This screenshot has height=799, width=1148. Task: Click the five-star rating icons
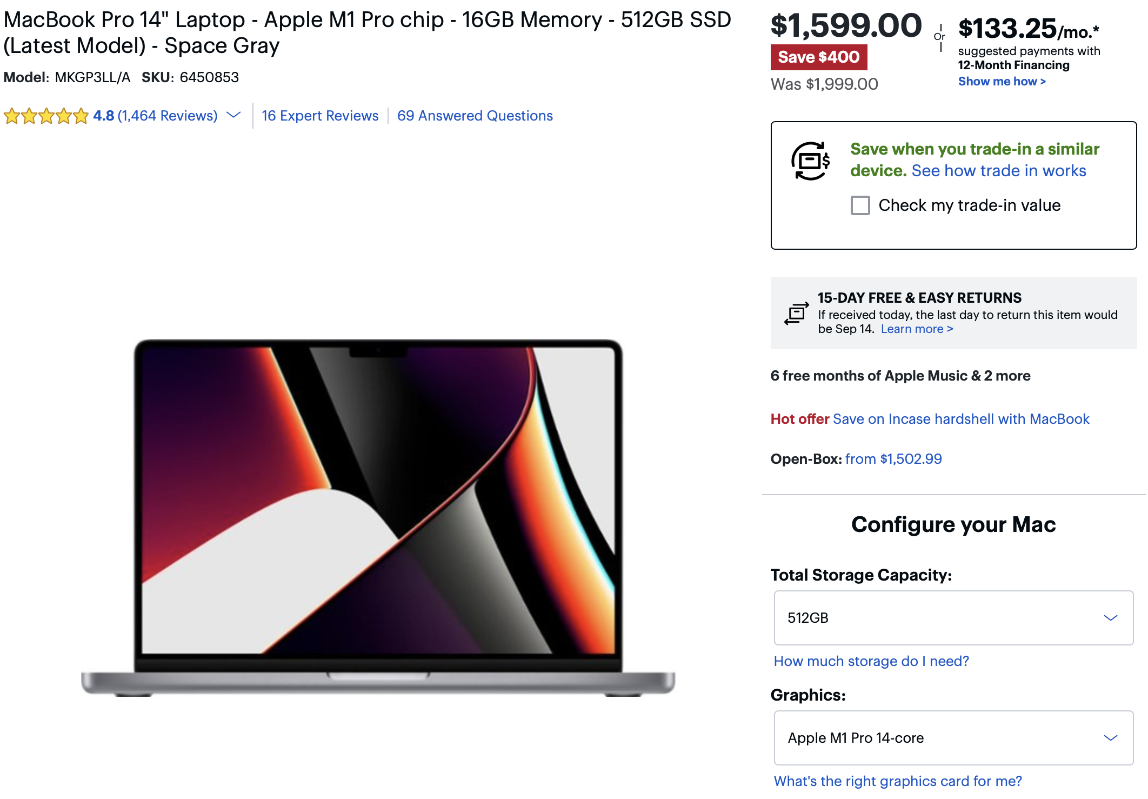(x=46, y=116)
